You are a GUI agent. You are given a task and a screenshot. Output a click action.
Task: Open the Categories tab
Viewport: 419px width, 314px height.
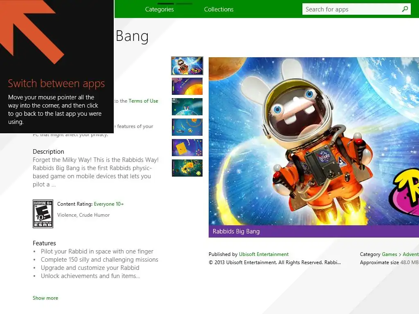point(159,9)
